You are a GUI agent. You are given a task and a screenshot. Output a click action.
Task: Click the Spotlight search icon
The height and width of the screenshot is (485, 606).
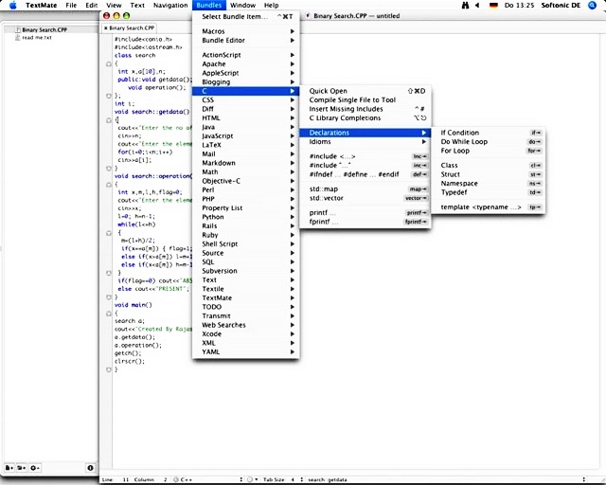(592, 5)
